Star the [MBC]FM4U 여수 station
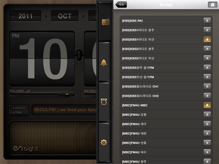This screenshot has width=219, height=164. click(x=207, y=152)
